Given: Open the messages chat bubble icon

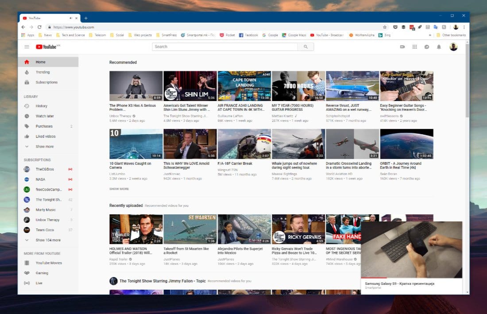Looking at the screenshot, I should pyautogui.click(x=427, y=47).
